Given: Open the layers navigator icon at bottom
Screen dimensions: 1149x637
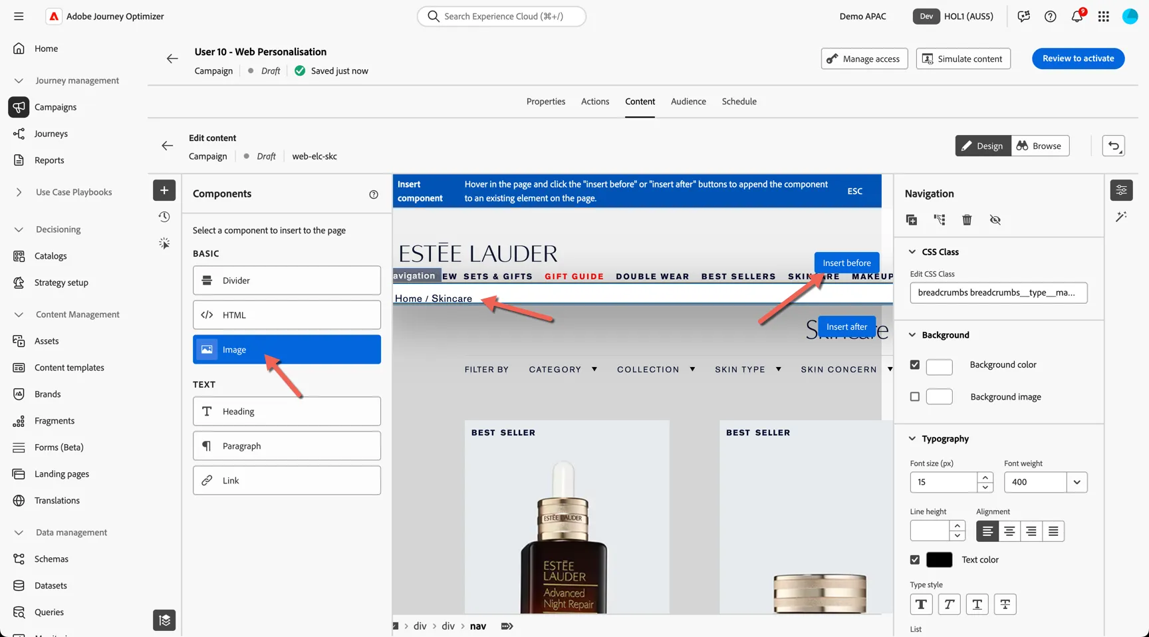Looking at the screenshot, I should (164, 620).
